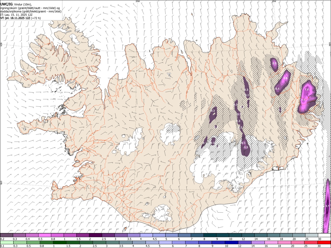Select upper legend grey swatch between 20 and 25

(x=299, y=235)
